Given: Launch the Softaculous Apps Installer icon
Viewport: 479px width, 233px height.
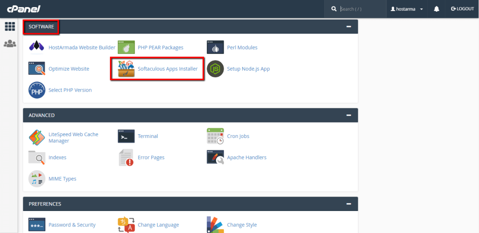Looking at the screenshot, I should point(126,69).
